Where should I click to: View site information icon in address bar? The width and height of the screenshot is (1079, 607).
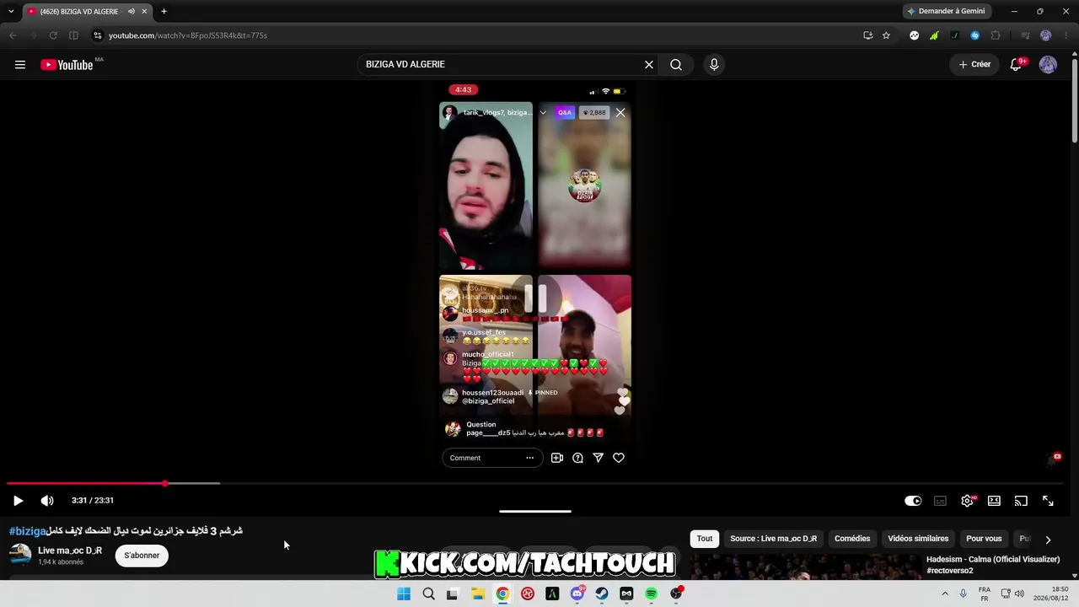click(97, 35)
